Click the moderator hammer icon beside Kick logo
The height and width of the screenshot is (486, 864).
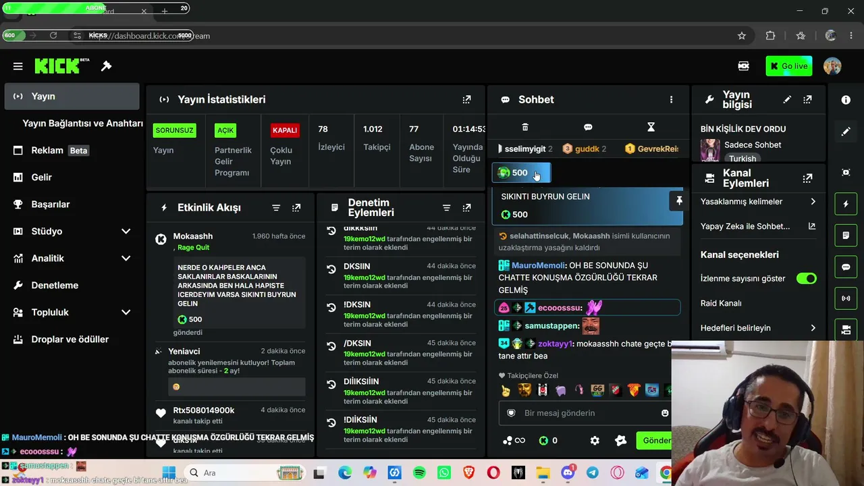coord(107,65)
